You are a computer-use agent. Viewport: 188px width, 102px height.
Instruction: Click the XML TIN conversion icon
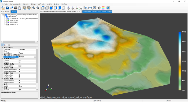29,8
